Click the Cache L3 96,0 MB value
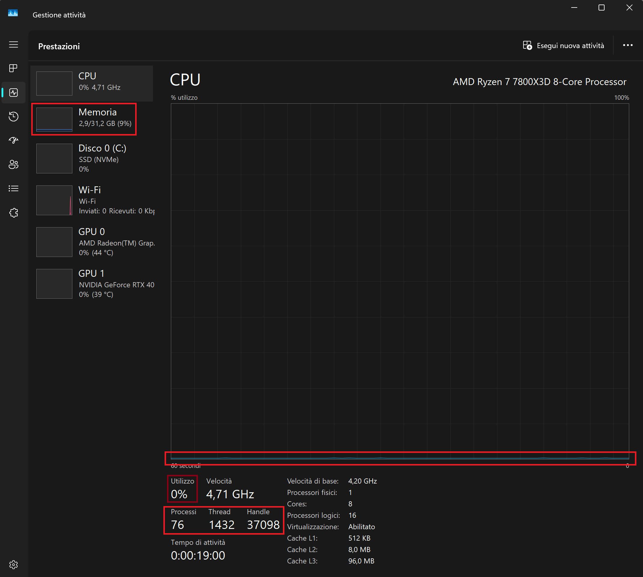The width and height of the screenshot is (643, 577). (x=361, y=561)
